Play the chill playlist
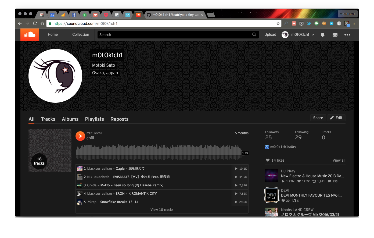The image size is (374, 238). point(80,136)
